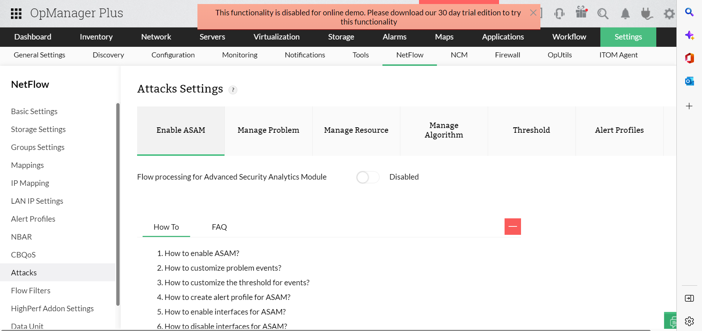Open the Inventory menu
Screen dimensions: 702x331
(96, 37)
